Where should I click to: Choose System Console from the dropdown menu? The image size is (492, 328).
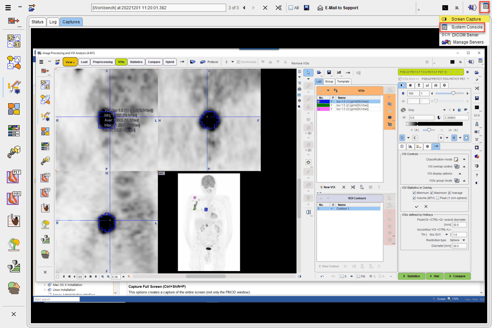click(x=462, y=27)
